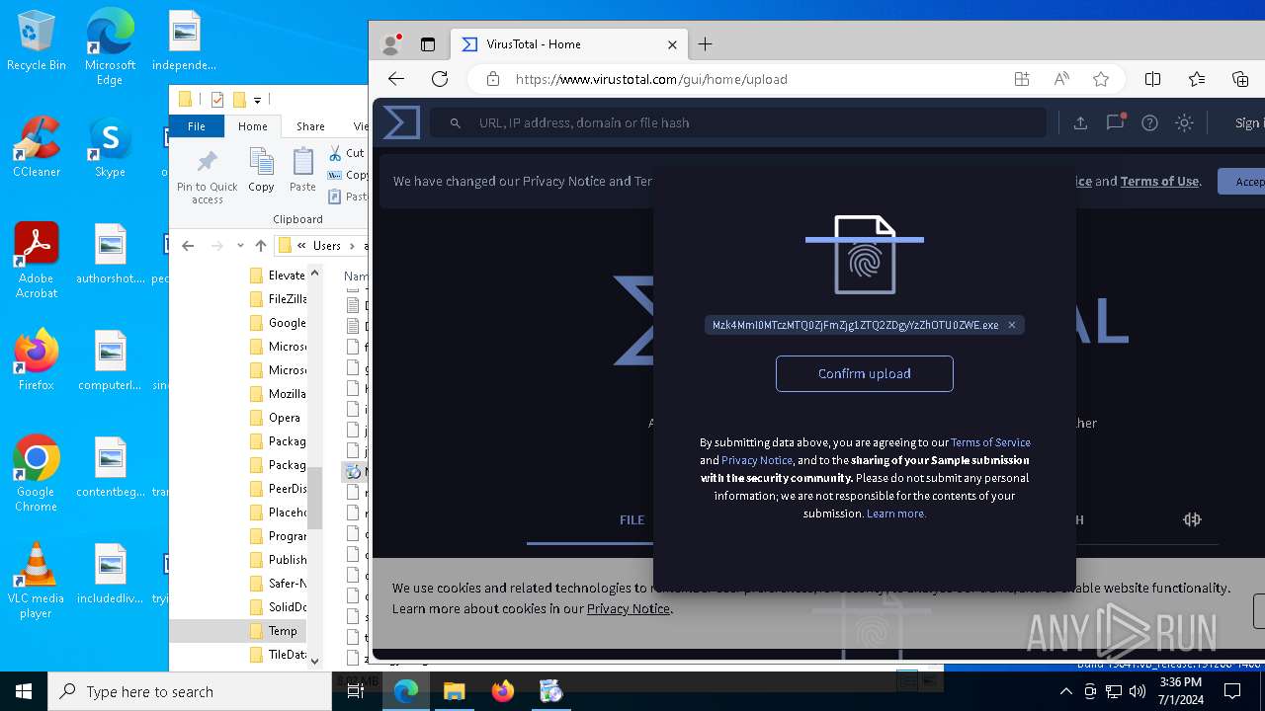1265x711 pixels.
Task: Open Edge split screen icon
Action: 1152,79
